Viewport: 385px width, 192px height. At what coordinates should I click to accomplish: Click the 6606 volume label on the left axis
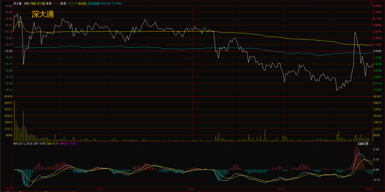9,135
